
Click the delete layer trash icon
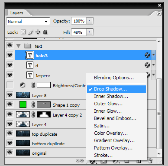point(150,161)
